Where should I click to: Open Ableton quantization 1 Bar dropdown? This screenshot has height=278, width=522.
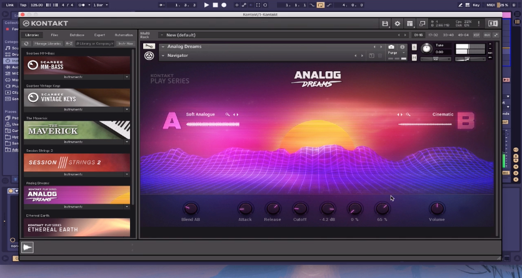pyautogui.click(x=100, y=5)
